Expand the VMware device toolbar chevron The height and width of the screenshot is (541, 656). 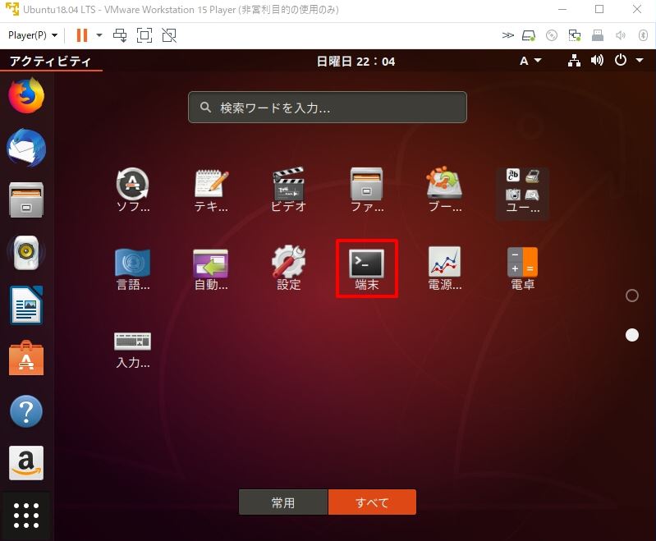pyautogui.click(x=508, y=35)
